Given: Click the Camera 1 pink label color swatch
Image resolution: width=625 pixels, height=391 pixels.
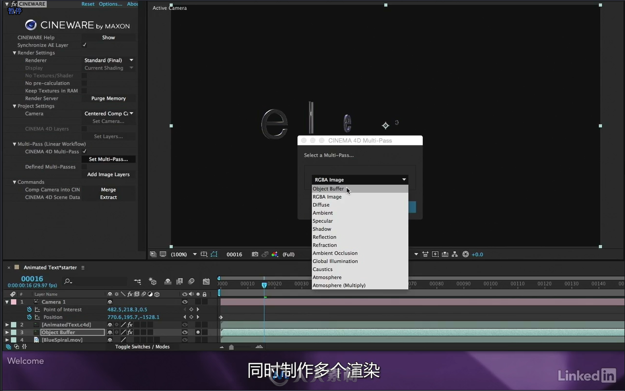Looking at the screenshot, I should coord(14,302).
